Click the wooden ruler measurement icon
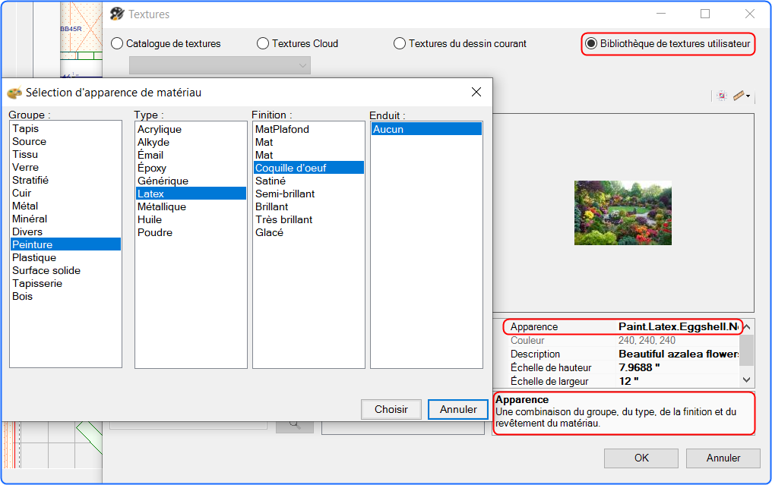 click(739, 96)
